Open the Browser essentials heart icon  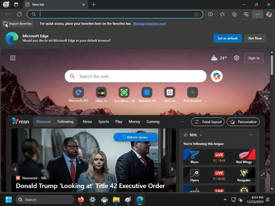tap(246, 14)
